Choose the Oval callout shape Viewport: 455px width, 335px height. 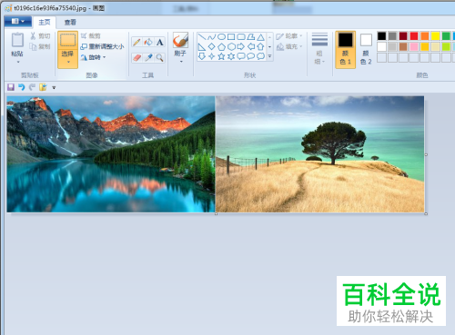click(250, 56)
